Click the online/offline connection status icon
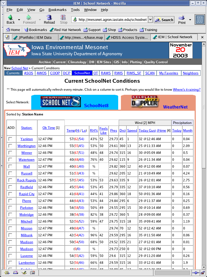The image size is (207, 277). [x=195, y=273]
